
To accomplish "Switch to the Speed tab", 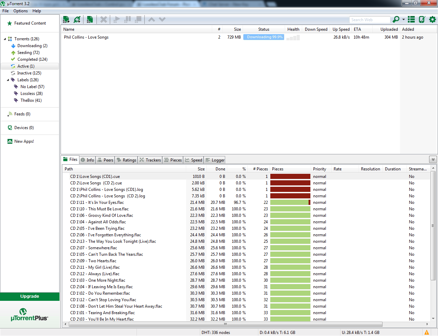I will tap(194, 160).
